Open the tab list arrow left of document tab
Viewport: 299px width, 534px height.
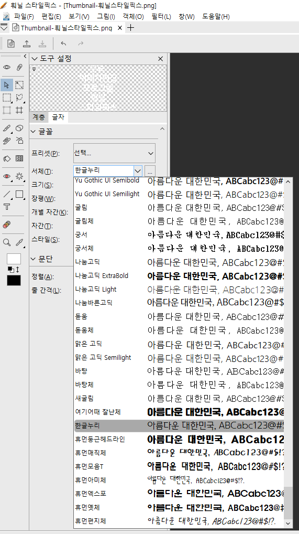coord(4,28)
